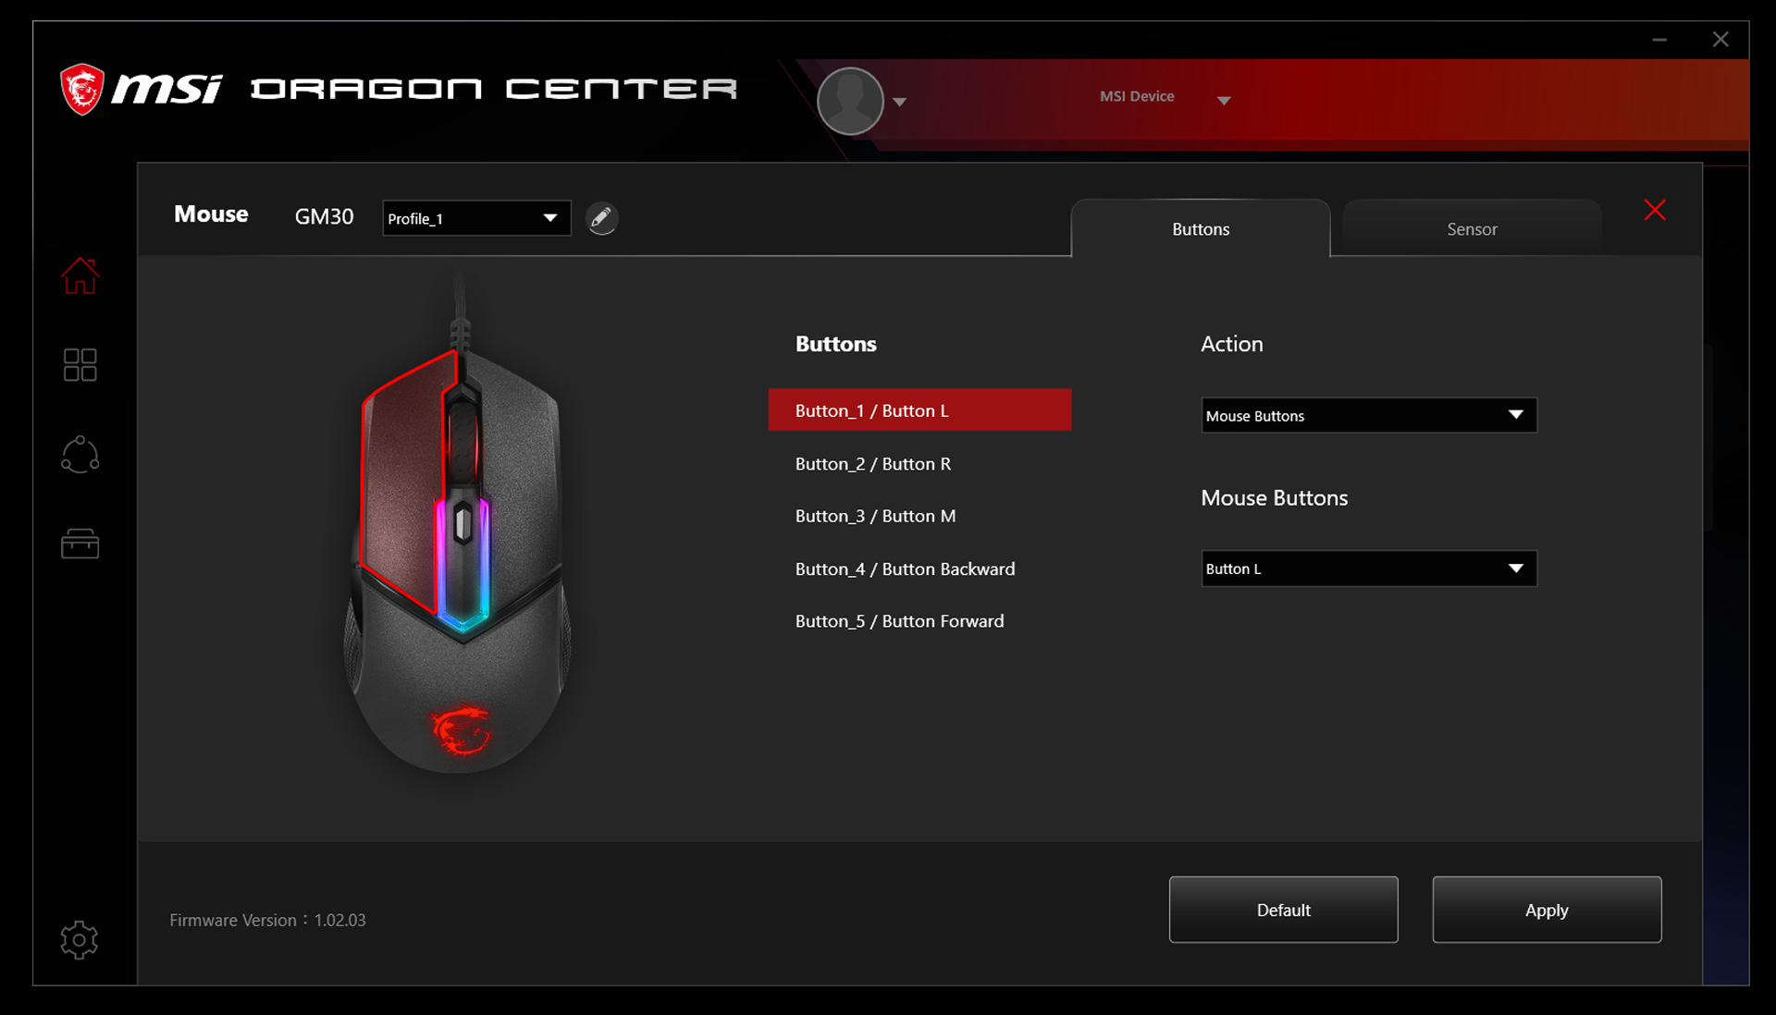
Task: Click the Firmware Version 1.02.03 text
Action: point(267,920)
